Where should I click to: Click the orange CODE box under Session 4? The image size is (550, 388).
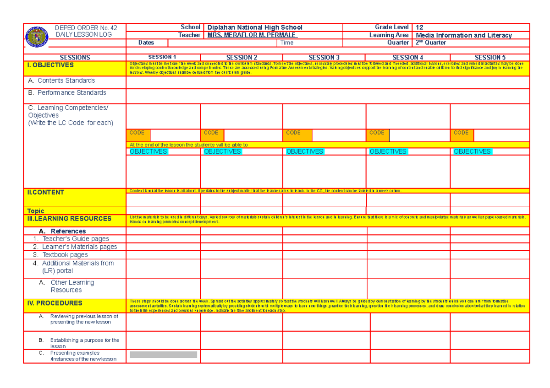pyautogui.click(x=377, y=135)
